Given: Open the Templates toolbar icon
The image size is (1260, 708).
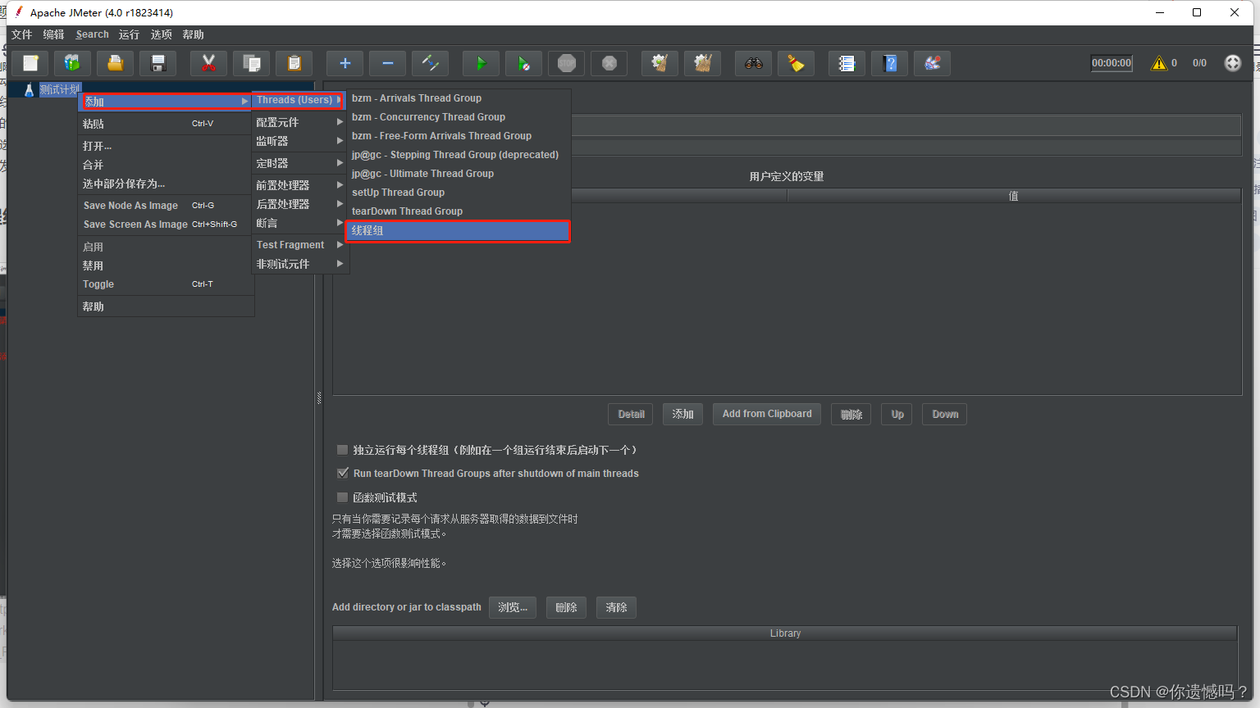Looking at the screenshot, I should coord(73,63).
